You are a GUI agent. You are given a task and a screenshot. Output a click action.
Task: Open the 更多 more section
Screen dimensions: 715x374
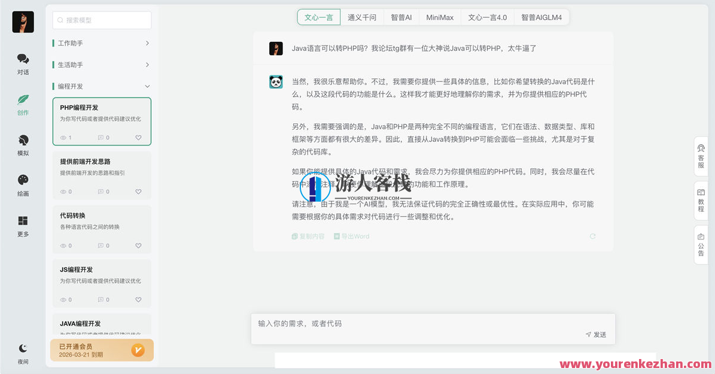point(23,227)
